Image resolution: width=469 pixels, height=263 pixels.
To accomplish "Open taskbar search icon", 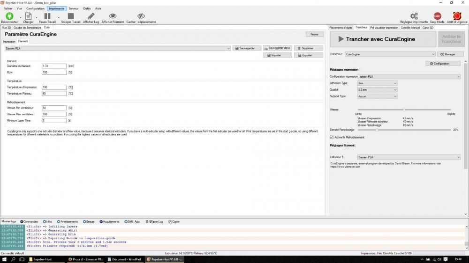I will click(x=13, y=259).
